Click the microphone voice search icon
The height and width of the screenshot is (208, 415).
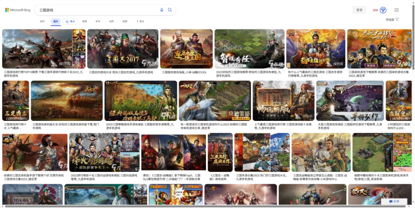click(162, 10)
